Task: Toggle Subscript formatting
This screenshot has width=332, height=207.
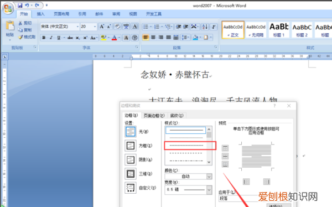Action: pyautogui.click(x=77, y=38)
